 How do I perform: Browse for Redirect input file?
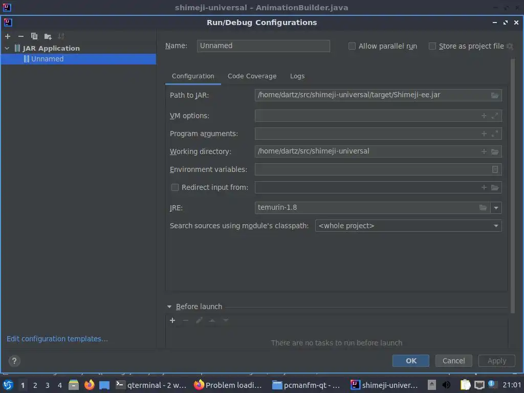[495, 187]
